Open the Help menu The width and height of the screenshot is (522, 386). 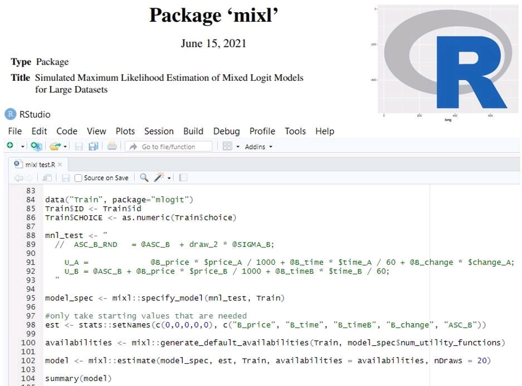coord(325,132)
